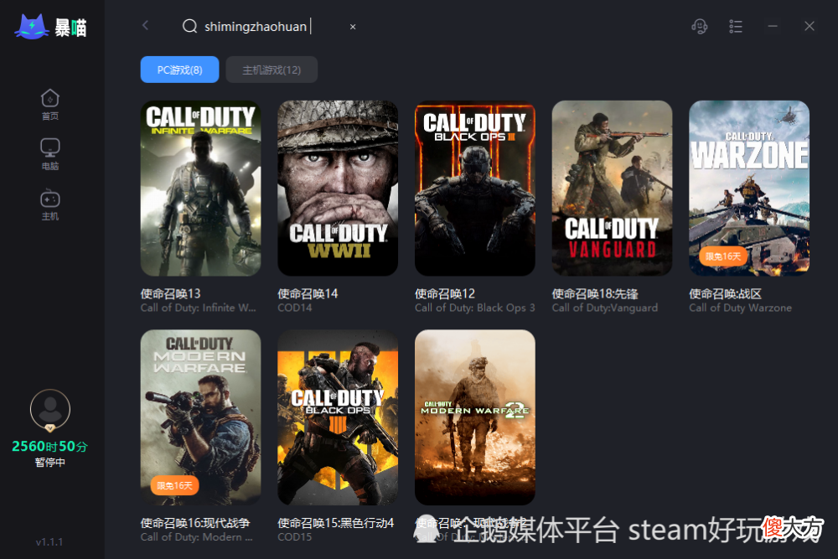The height and width of the screenshot is (559, 838).
Task: Open 主机 console section in sidebar
Action: coord(50,204)
